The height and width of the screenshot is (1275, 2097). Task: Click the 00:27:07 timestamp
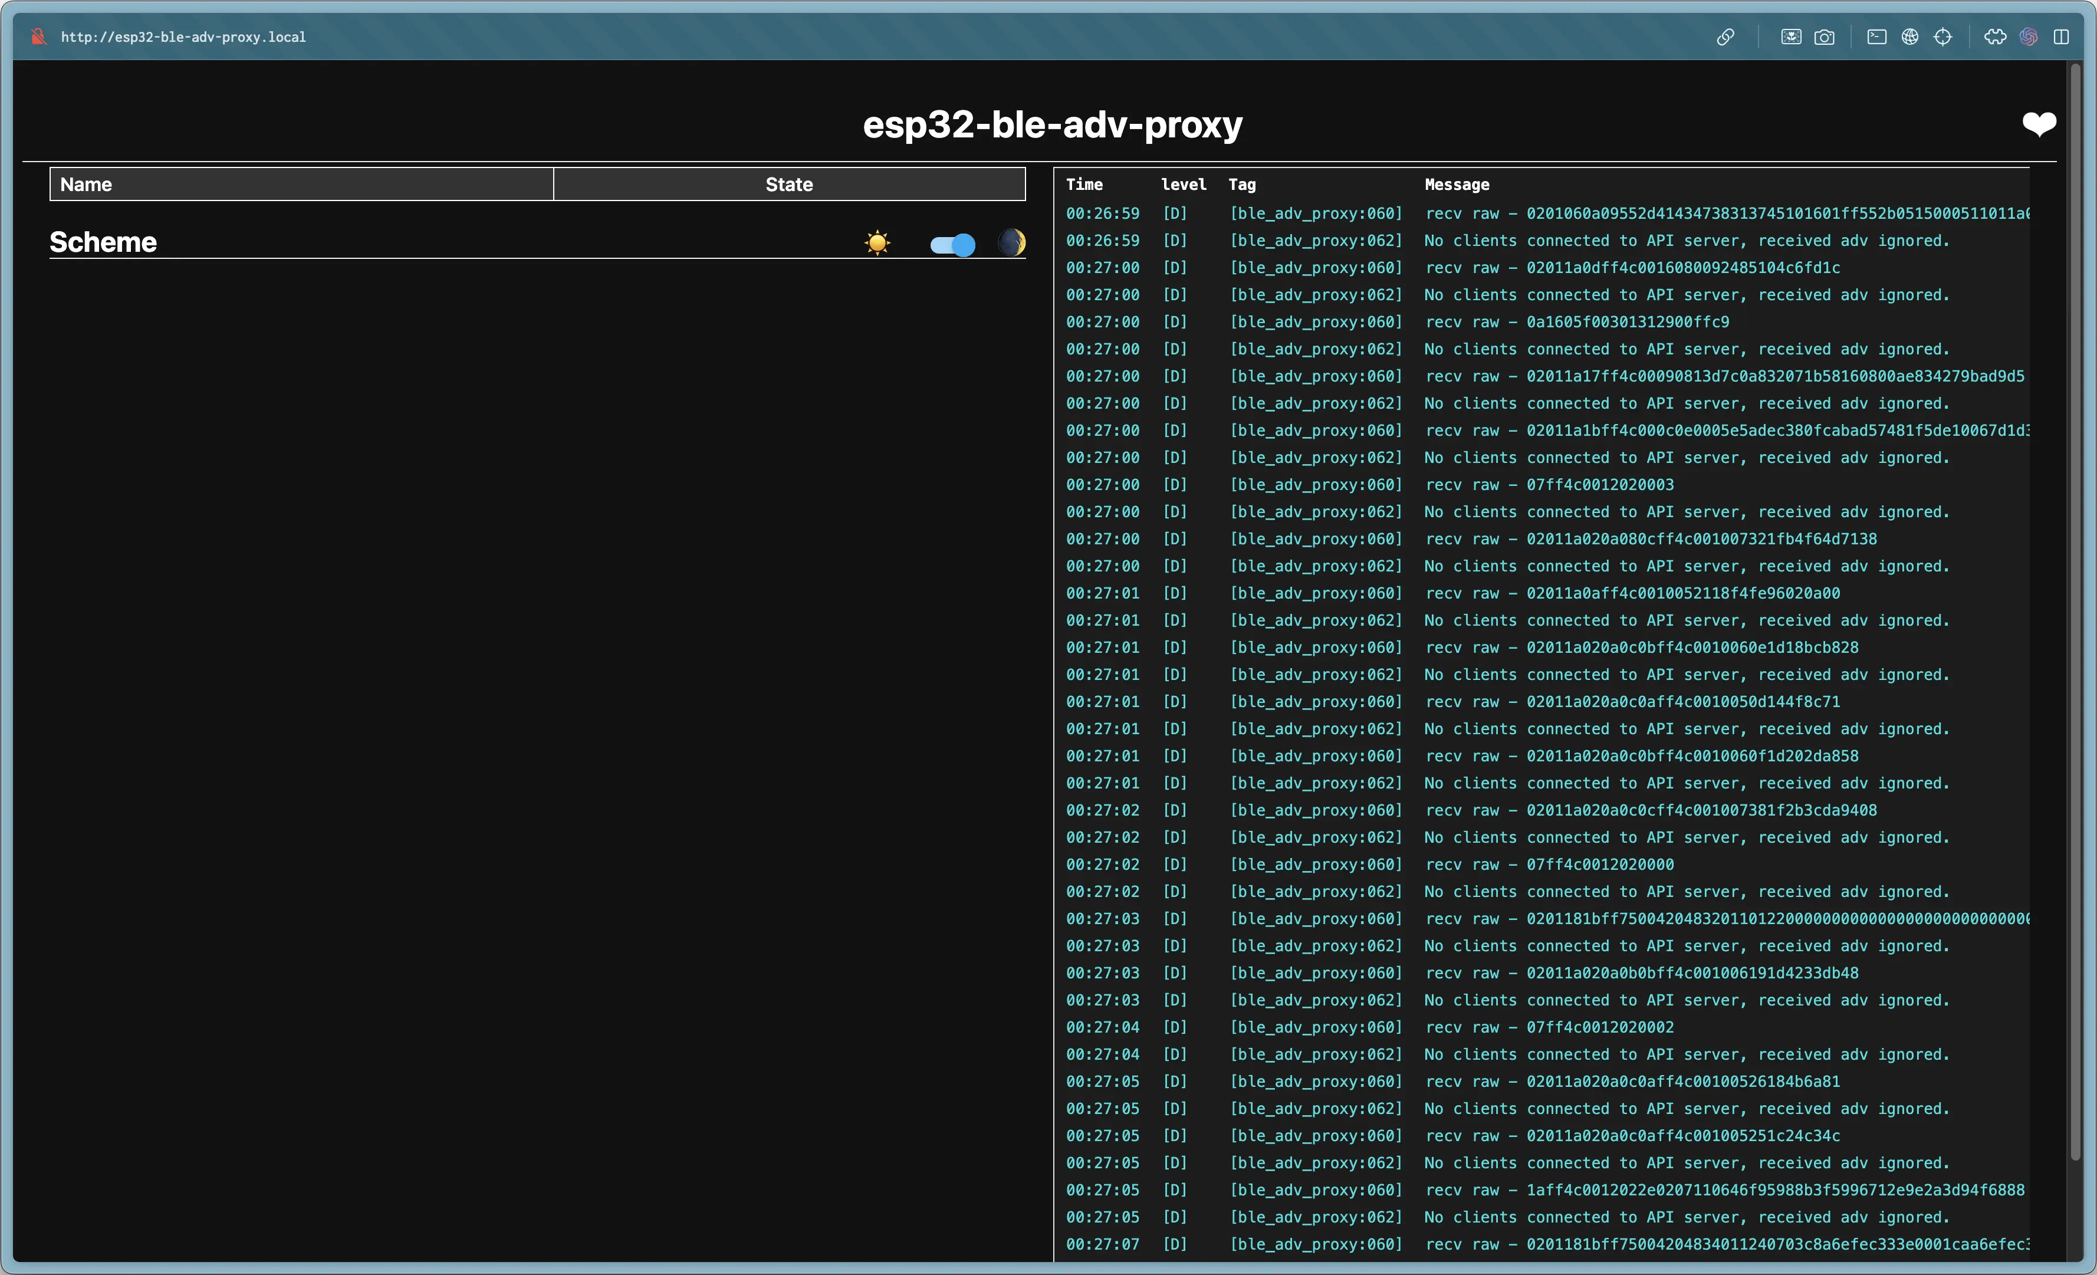tap(1102, 1244)
